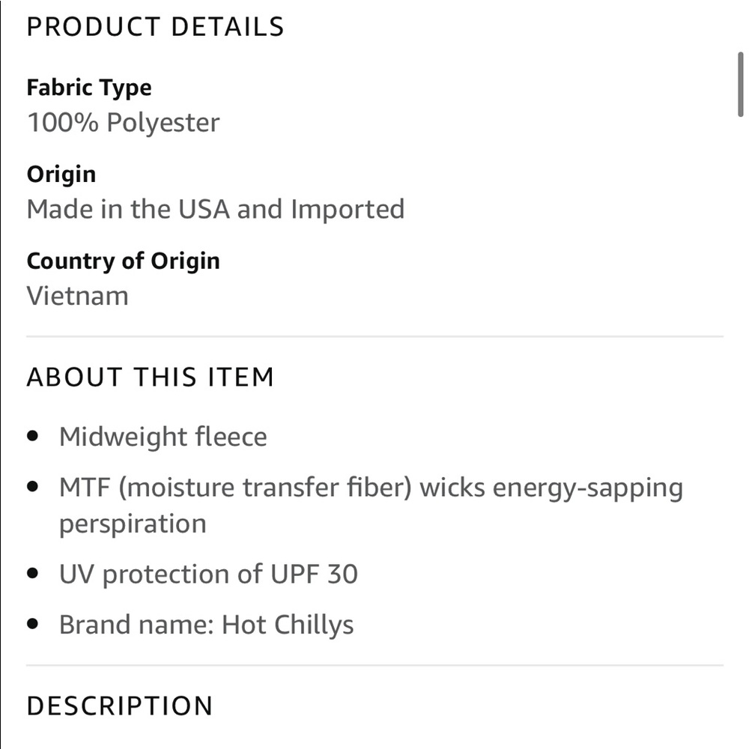
Task: Click the bullet dot beside Brand name
Action: [32, 624]
